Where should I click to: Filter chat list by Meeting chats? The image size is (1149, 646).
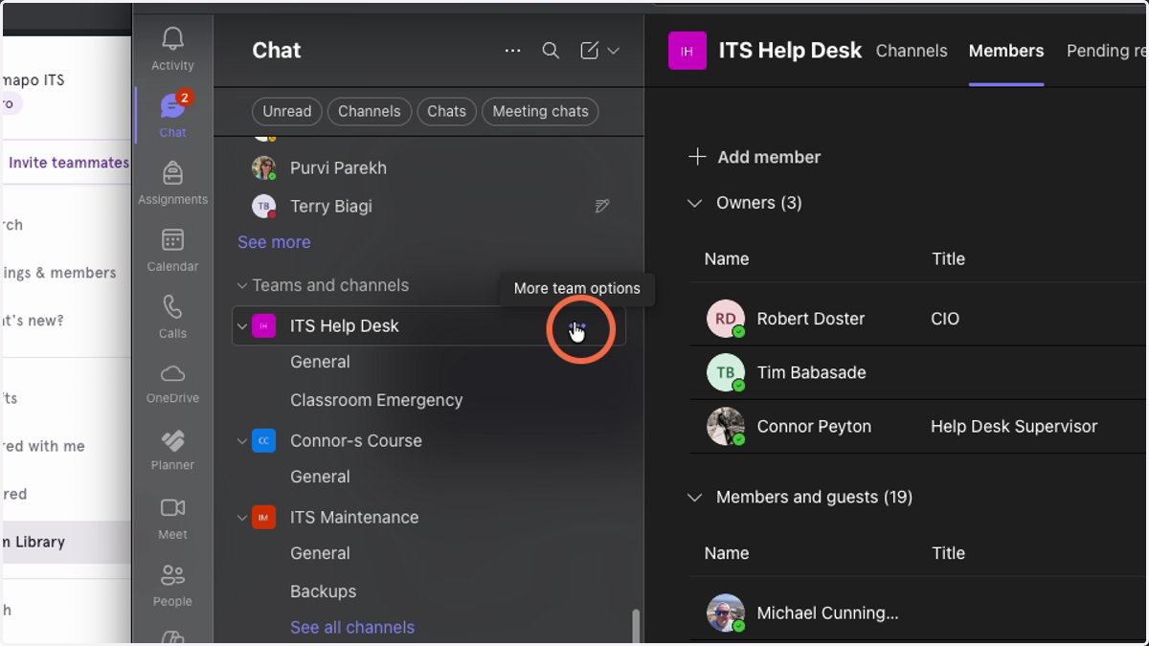click(x=540, y=112)
